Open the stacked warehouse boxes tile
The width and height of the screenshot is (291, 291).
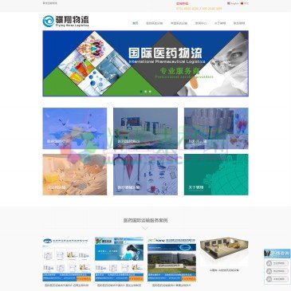point(216,128)
